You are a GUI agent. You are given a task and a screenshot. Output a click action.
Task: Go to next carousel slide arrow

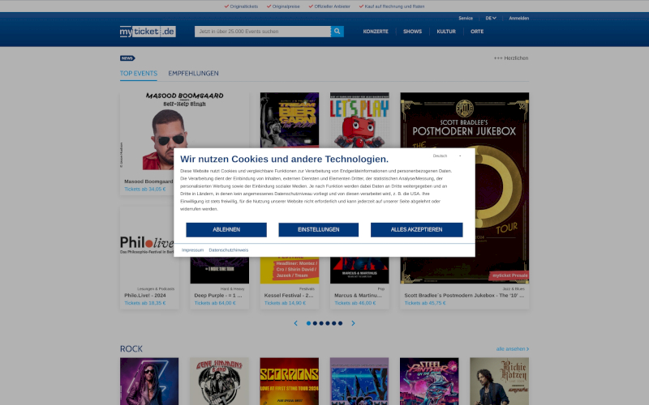pos(353,323)
